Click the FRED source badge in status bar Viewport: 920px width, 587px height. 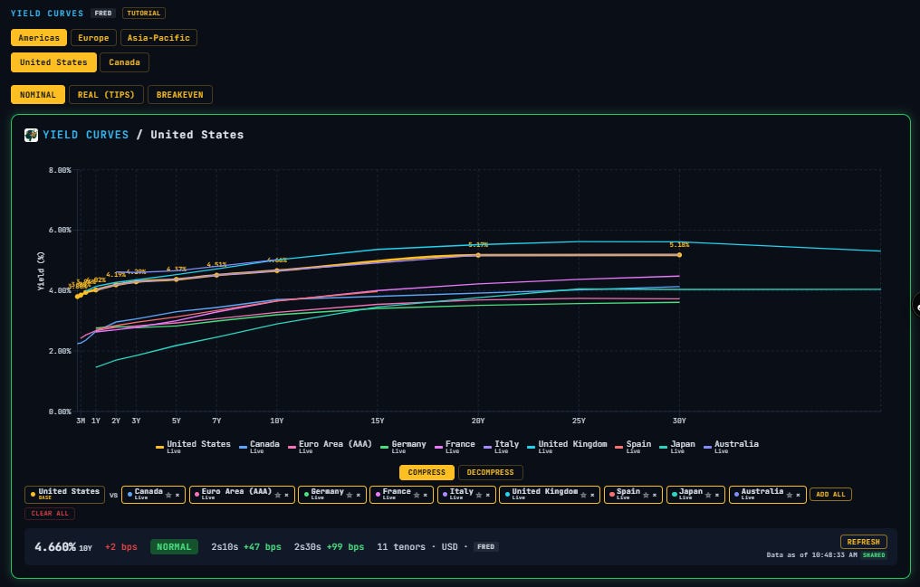click(x=486, y=546)
